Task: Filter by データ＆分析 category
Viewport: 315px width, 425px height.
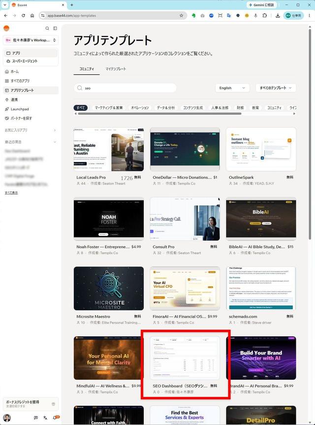Action: pyautogui.click(x=166, y=108)
